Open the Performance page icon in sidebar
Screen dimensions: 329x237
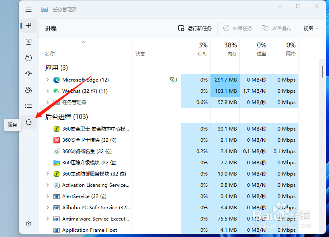[x=29, y=42]
